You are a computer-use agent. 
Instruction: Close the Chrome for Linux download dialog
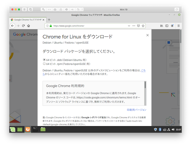click(x=147, y=35)
